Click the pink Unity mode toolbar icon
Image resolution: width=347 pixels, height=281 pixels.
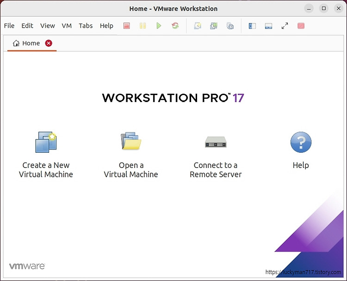pos(301,26)
